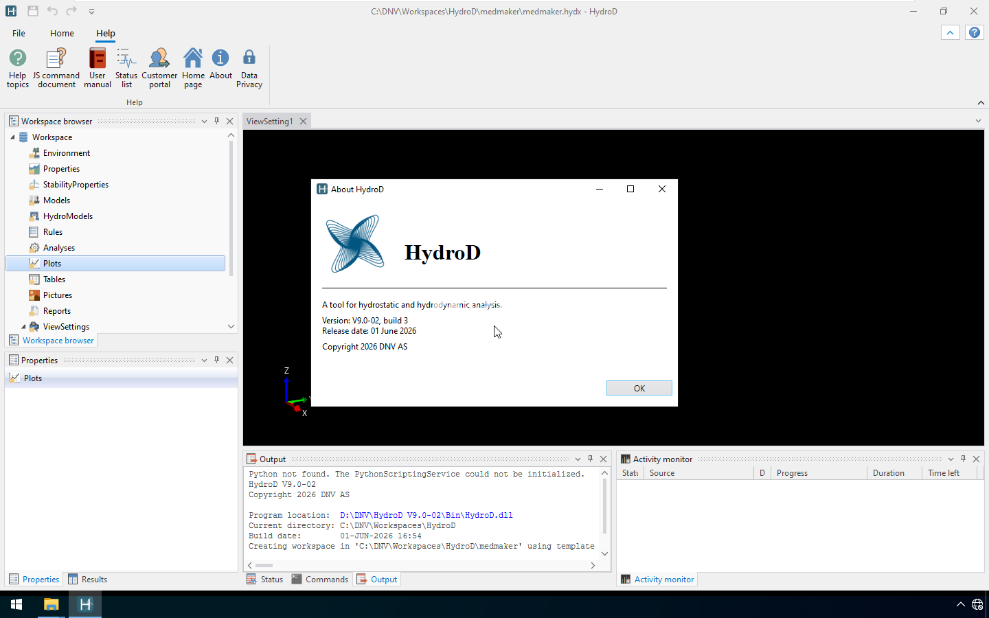Open Data Privacy information
Screen dimensions: 989x618
pos(249,68)
